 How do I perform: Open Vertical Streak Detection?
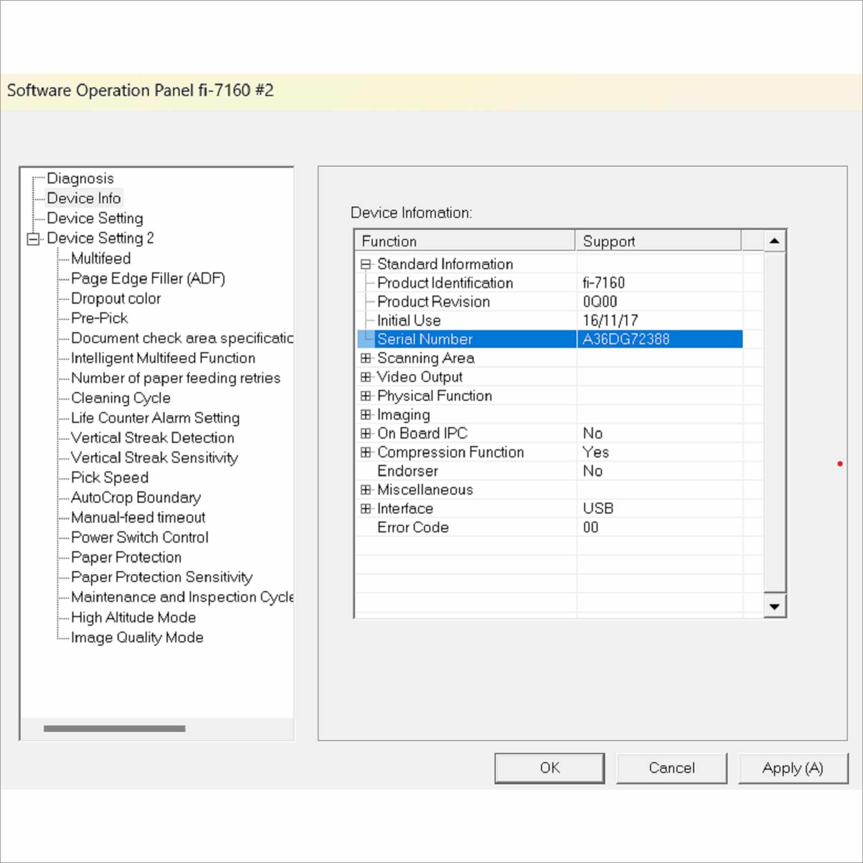pos(153,438)
